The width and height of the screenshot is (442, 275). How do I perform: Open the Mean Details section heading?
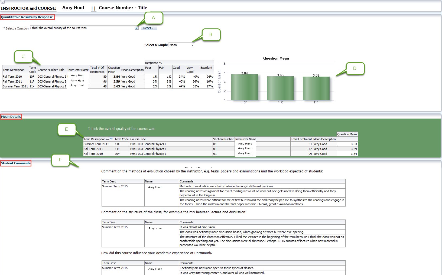[11, 117]
